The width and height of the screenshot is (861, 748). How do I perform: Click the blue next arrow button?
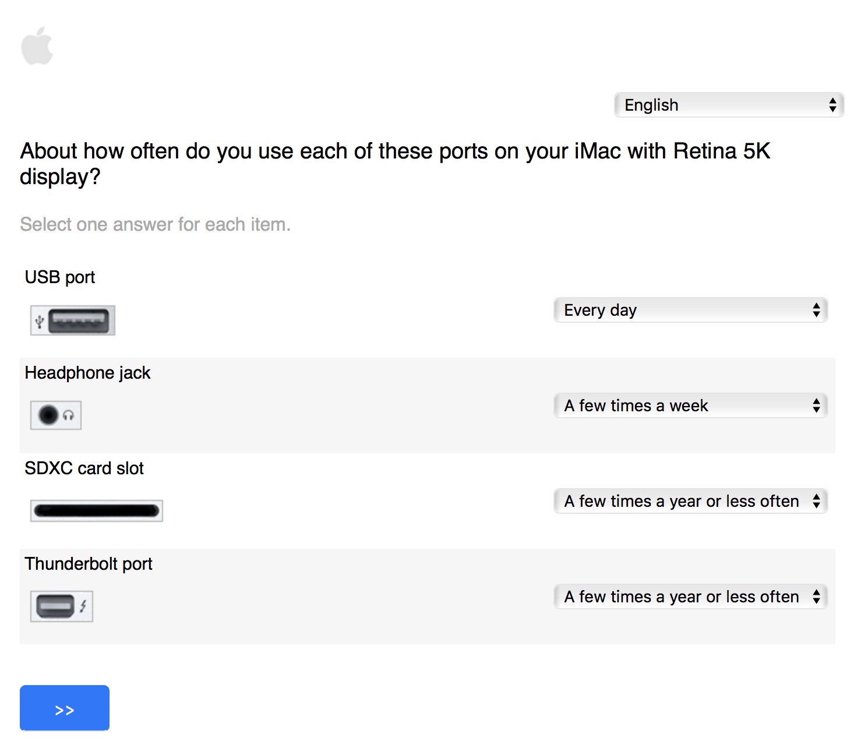(65, 708)
